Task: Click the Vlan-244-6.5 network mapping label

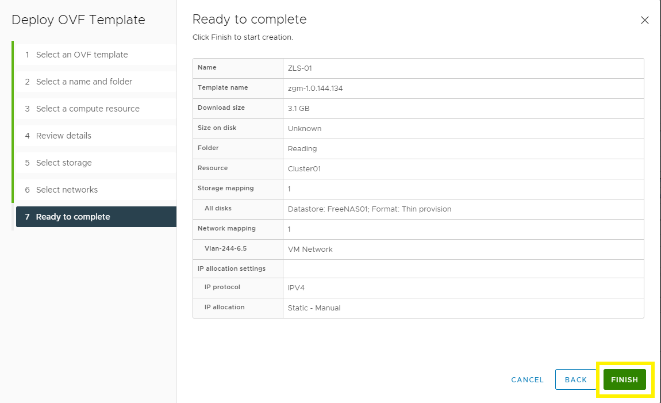Action: [226, 249]
